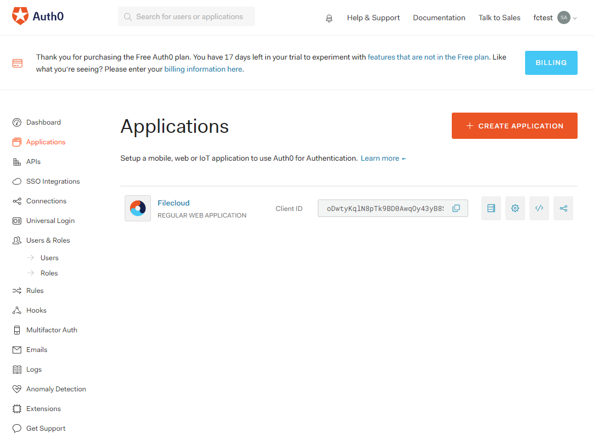Open the APIs section in the sidebar

point(33,161)
